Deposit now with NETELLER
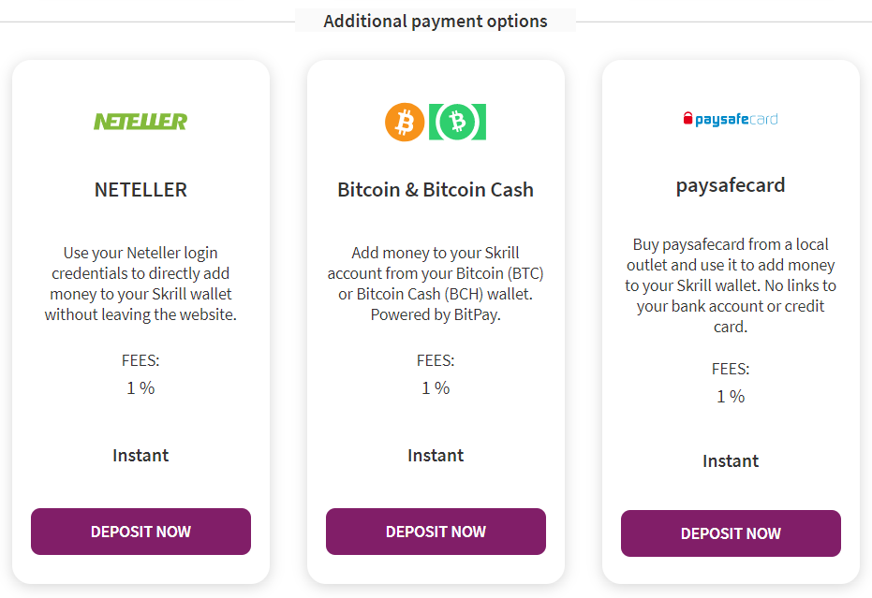This screenshot has height=598, width=872. click(140, 532)
